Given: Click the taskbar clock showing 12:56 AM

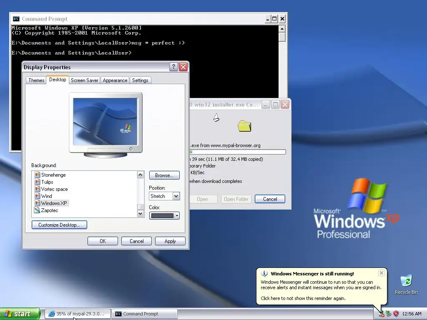Looking at the screenshot, I should pos(412,314).
